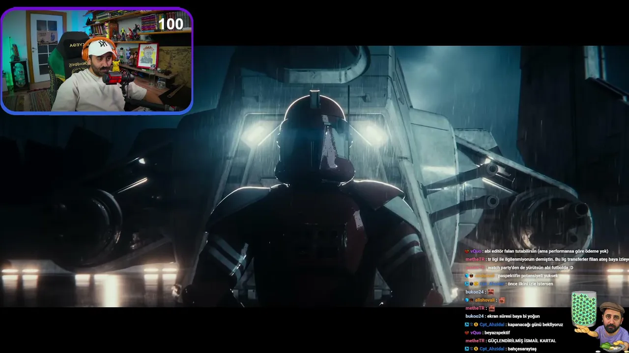Select the message 'kapanacağı günü bekliyoruz'
629x353 pixels.
click(536, 325)
